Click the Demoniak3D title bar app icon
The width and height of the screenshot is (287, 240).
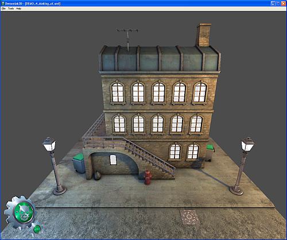(x=3, y=3)
